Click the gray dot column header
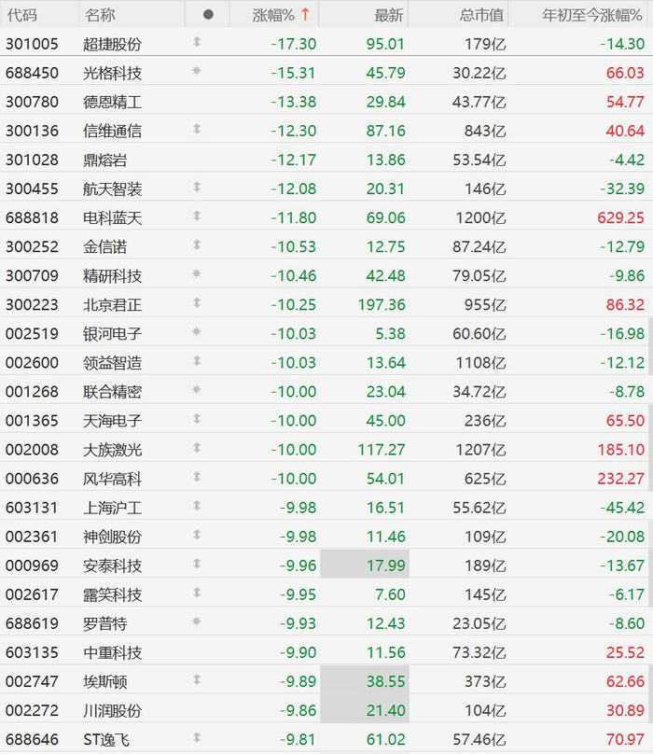Image resolution: width=653 pixels, height=754 pixels. pyautogui.click(x=208, y=15)
